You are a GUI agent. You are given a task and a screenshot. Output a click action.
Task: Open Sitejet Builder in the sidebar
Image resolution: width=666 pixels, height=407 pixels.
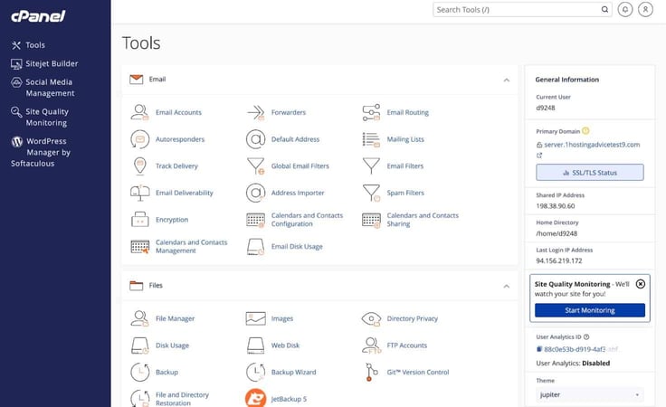(x=44, y=63)
